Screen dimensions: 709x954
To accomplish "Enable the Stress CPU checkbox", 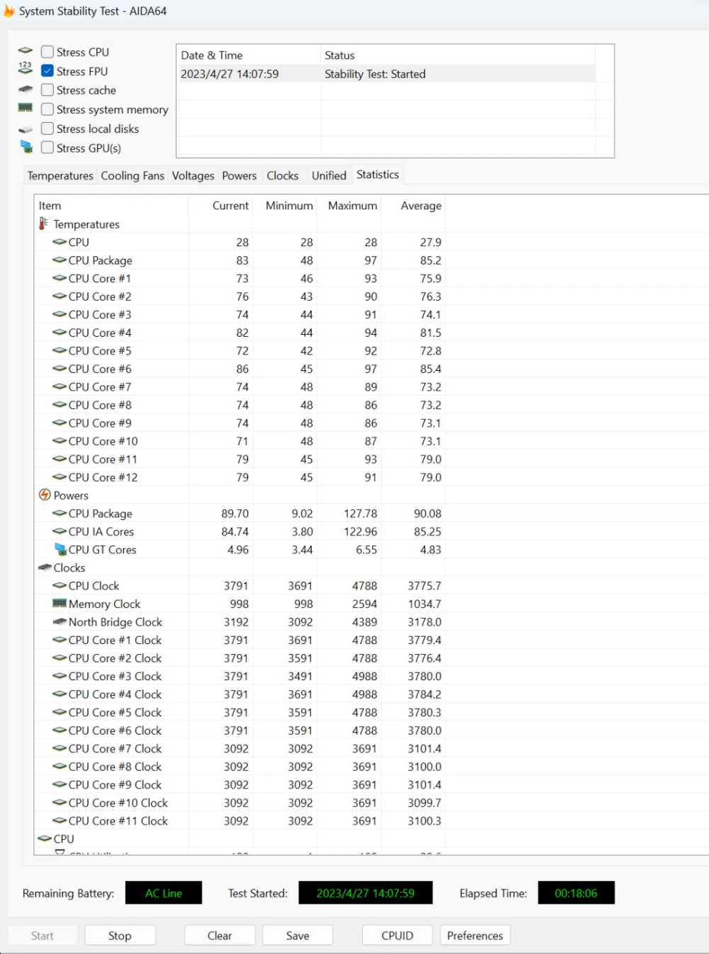I will click(48, 52).
